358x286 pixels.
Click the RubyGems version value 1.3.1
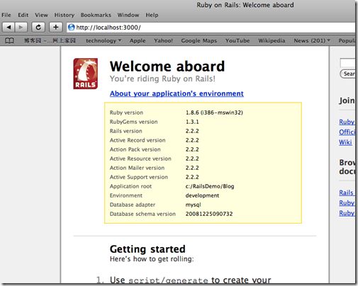tap(192, 122)
